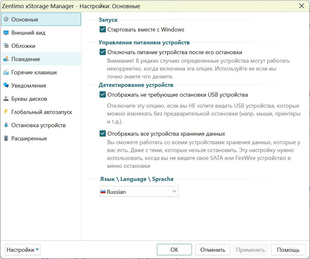
Task: Open the Помощь help button
Action: 288,250
